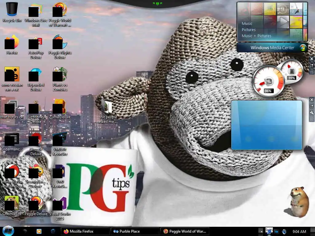Select the Endermanc... desktop icon
315x236 pixels.
pyautogui.click(x=12, y=142)
